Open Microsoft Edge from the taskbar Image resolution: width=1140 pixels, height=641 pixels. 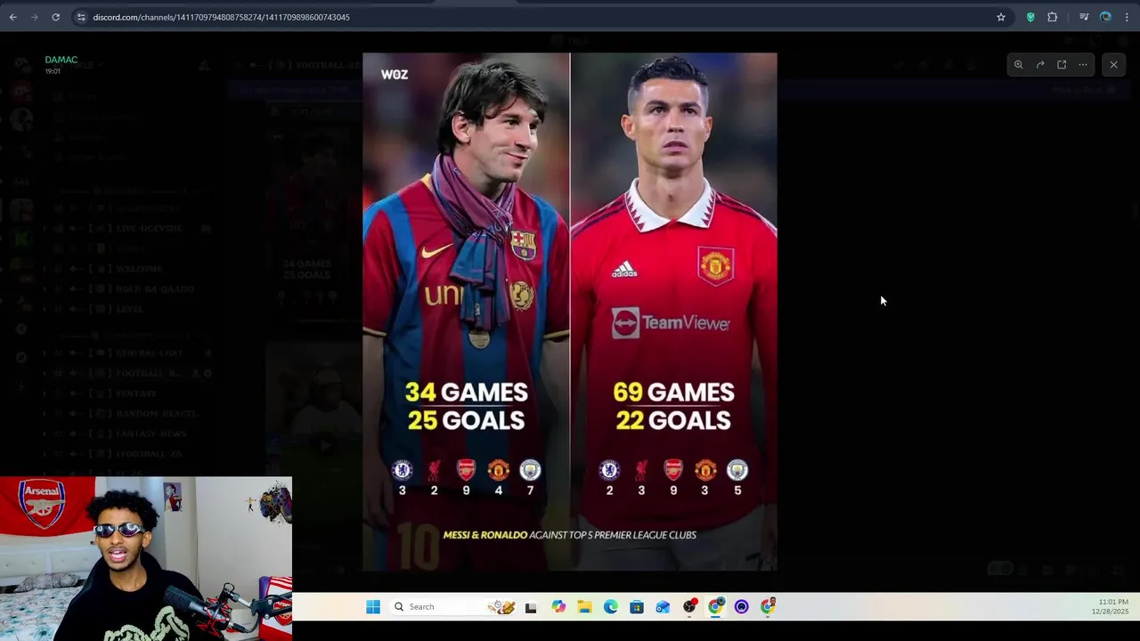[611, 607]
